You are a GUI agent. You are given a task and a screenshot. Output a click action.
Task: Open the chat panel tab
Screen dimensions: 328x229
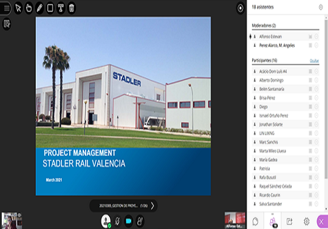[255, 221]
